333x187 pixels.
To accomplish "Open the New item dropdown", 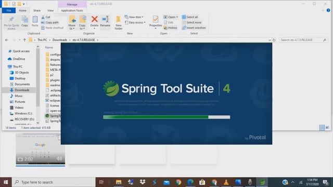I will click(x=134, y=17).
